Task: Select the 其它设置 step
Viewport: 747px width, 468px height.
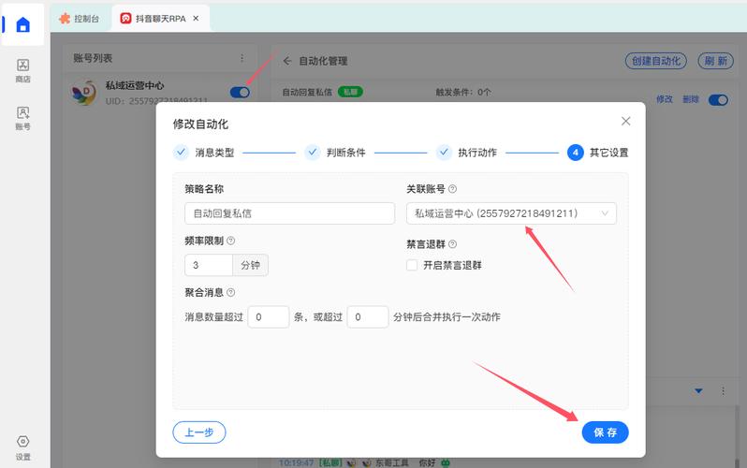Action: pos(597,153)
